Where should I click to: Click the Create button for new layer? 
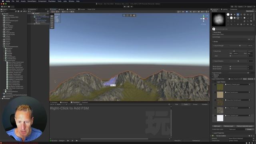click(249, 129)
